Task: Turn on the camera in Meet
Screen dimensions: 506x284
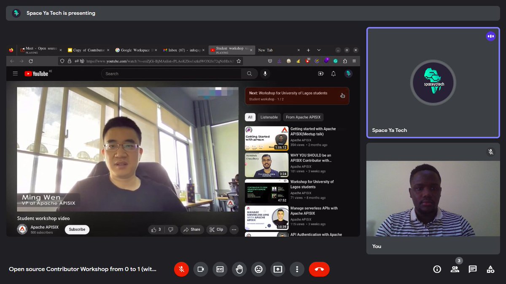Action: pos(201,269)
